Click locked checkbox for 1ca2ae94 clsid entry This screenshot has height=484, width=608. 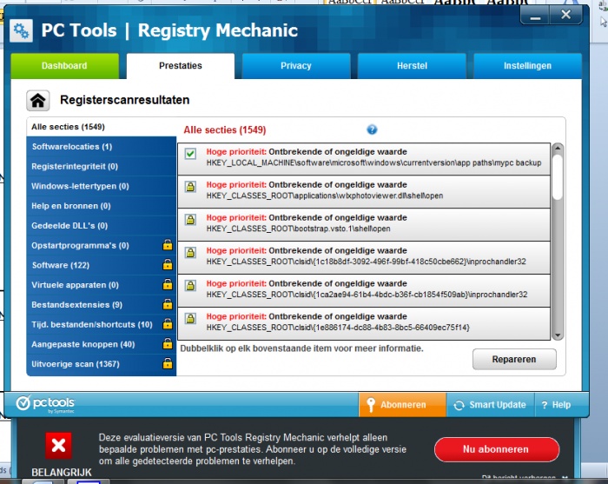190,285
